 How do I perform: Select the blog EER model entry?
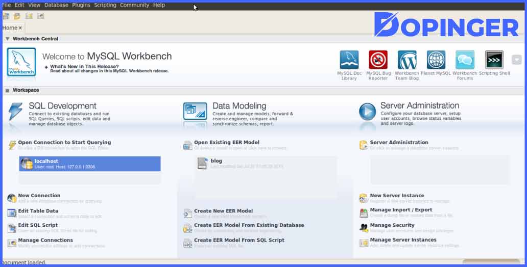266,164
